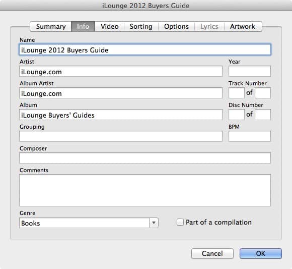Switch to the Summary tab
This screenshot has height=269, width=292.
click(x=51, y=27)
